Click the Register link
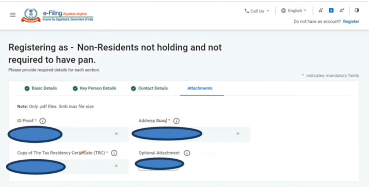 click(x=351, y=21)
